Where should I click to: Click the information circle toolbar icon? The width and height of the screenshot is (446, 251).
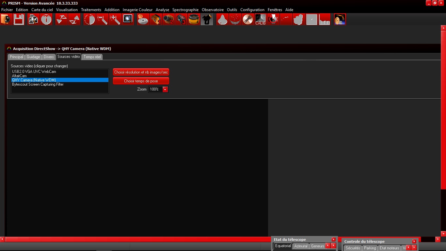(46, 20)
